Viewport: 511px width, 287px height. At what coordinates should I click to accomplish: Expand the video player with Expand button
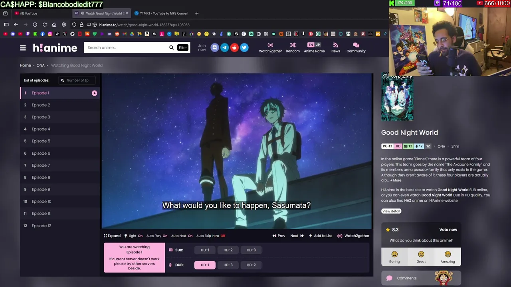point(112,236)
